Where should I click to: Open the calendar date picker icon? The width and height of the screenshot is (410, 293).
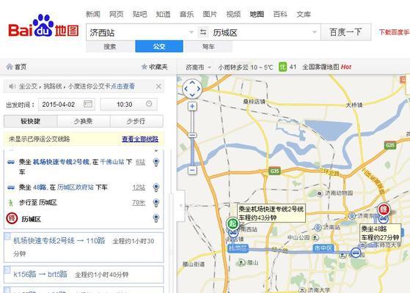coord(88,104)
